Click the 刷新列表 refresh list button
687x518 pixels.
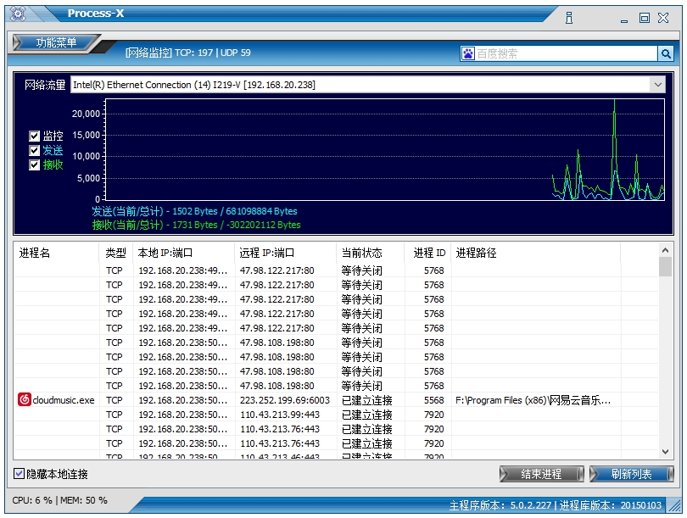click(631, 474)
